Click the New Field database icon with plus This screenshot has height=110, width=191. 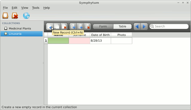[73, 26]
